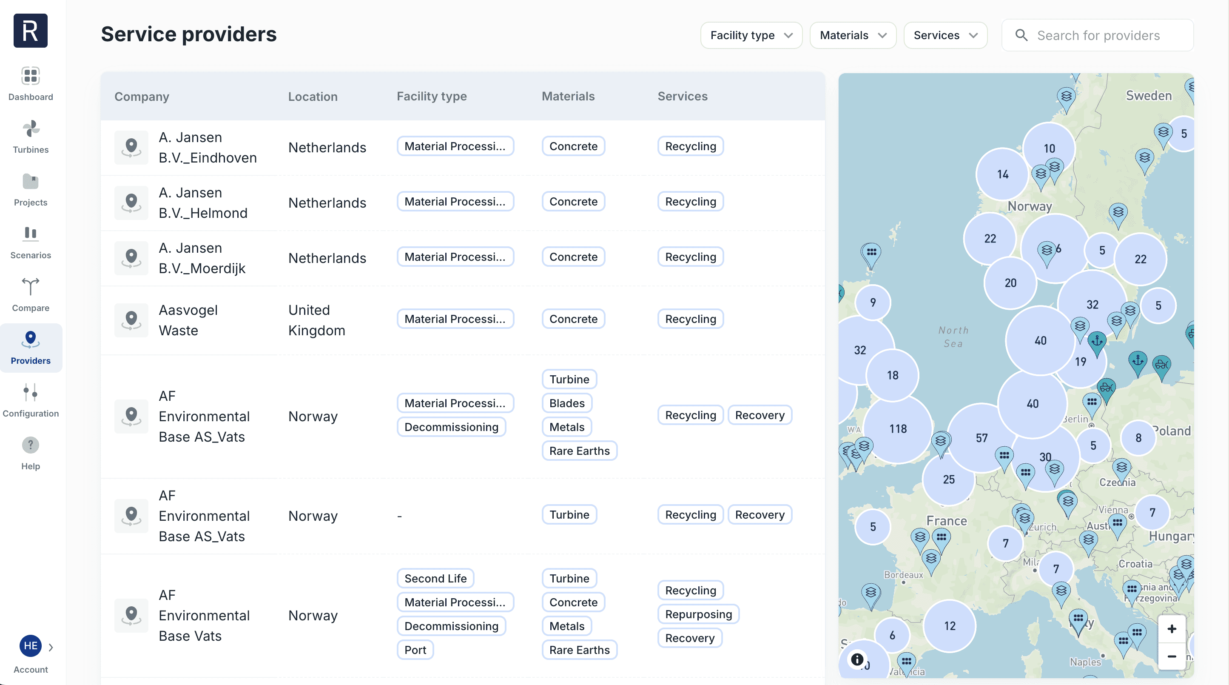The height and width of the screenshot is (685, 1229).
Task: Open the Dashboard sidebar icon
Action: (x=31, y=76)
